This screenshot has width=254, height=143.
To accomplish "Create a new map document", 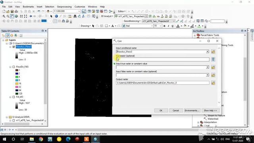I will (x=4, y=12).
